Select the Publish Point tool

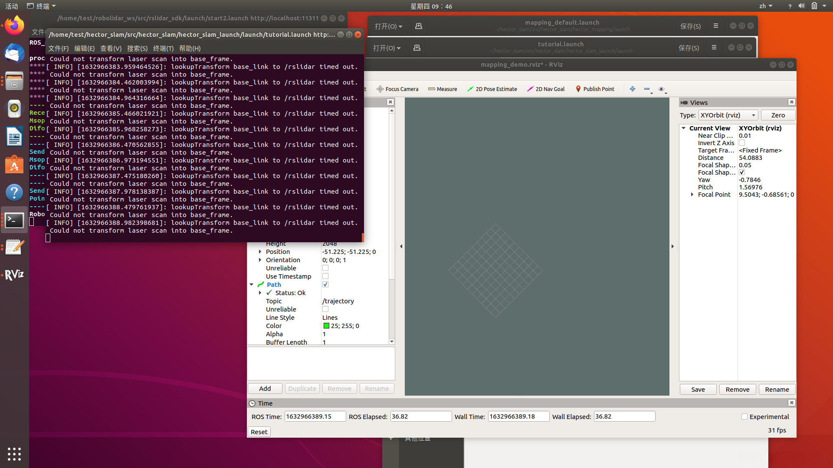point(595,89)
